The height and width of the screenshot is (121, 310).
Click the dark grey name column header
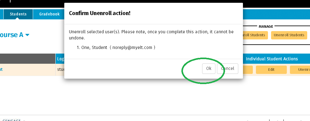[x=28, y=59]
